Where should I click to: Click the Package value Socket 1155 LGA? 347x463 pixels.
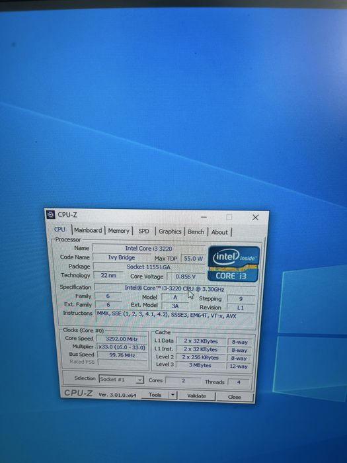tap(149, 267)
